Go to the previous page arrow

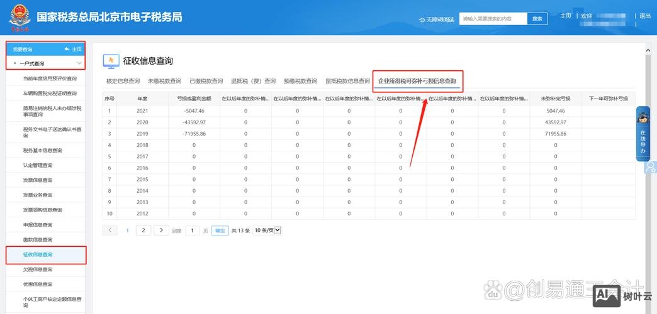tap(109, 230)
